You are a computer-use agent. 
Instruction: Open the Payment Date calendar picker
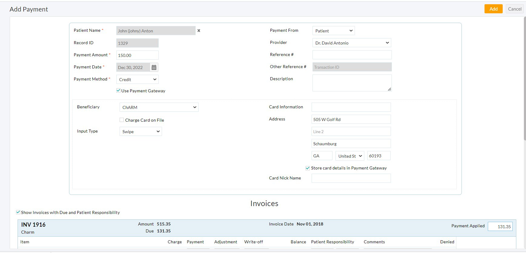[x=154, y=67]
